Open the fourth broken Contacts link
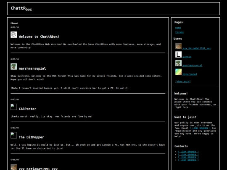This screenshot has width=227, height=170. coord(188,160)
